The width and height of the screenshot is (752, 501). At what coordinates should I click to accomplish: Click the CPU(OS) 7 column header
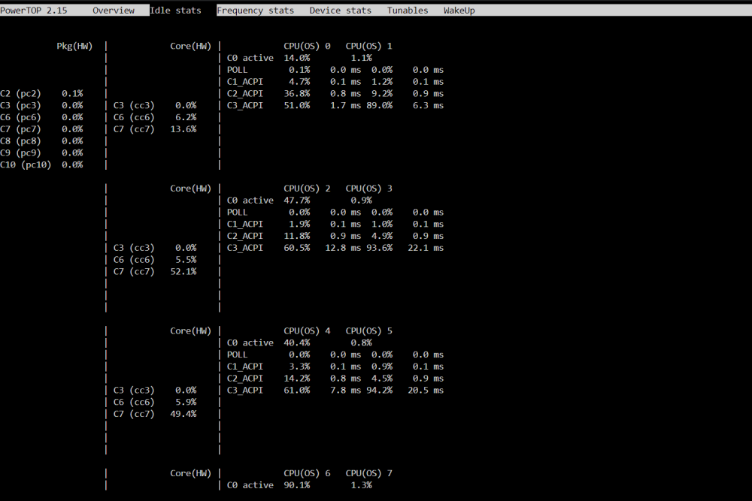click(368, 473)
